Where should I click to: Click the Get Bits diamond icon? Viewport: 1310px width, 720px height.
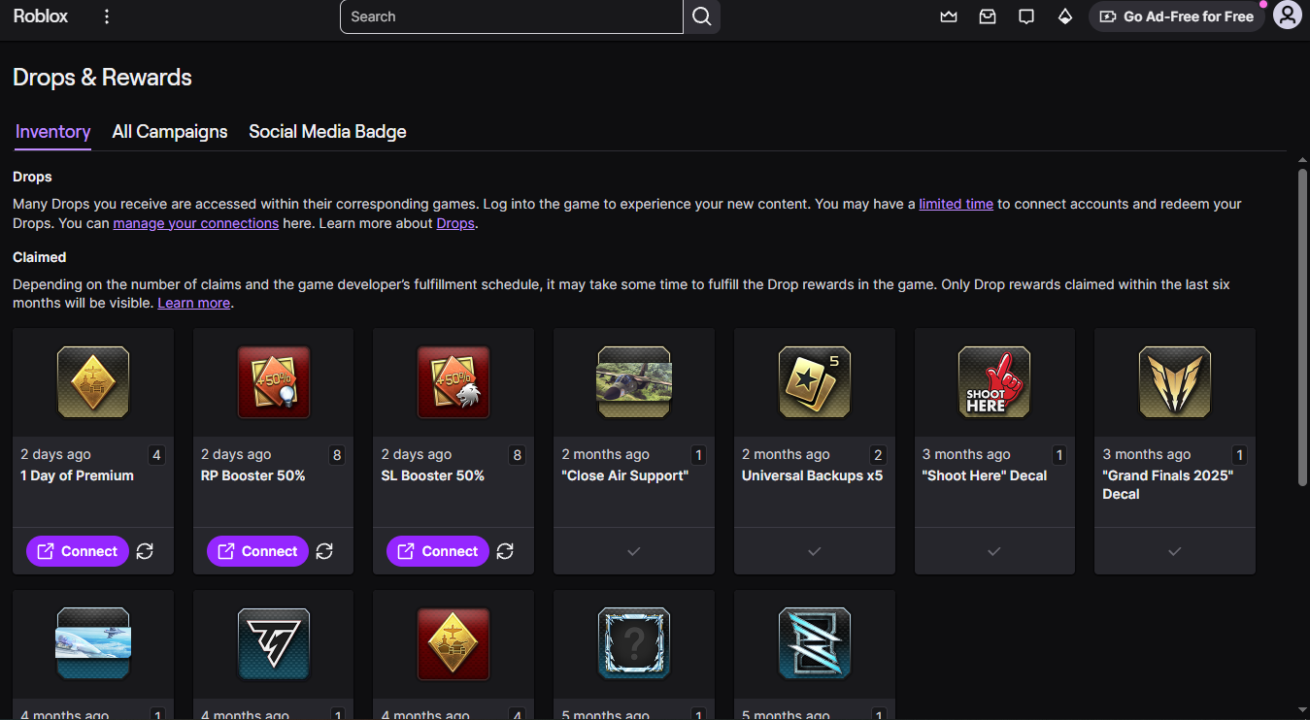pos(1065,16)
